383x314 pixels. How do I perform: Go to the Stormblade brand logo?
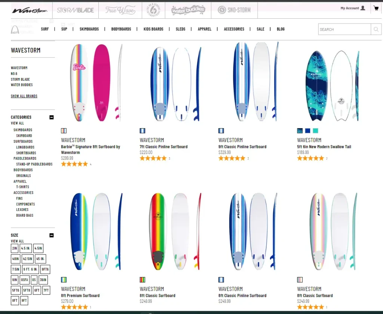click(x=75, y=10)
